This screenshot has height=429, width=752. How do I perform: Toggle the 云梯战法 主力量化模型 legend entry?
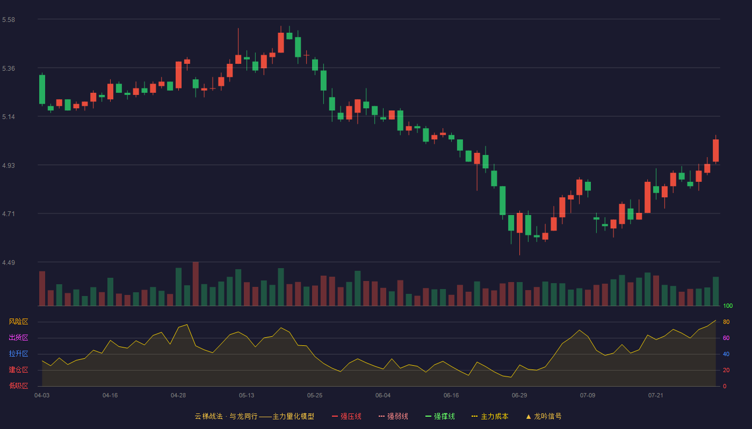[x=254, y=416]
